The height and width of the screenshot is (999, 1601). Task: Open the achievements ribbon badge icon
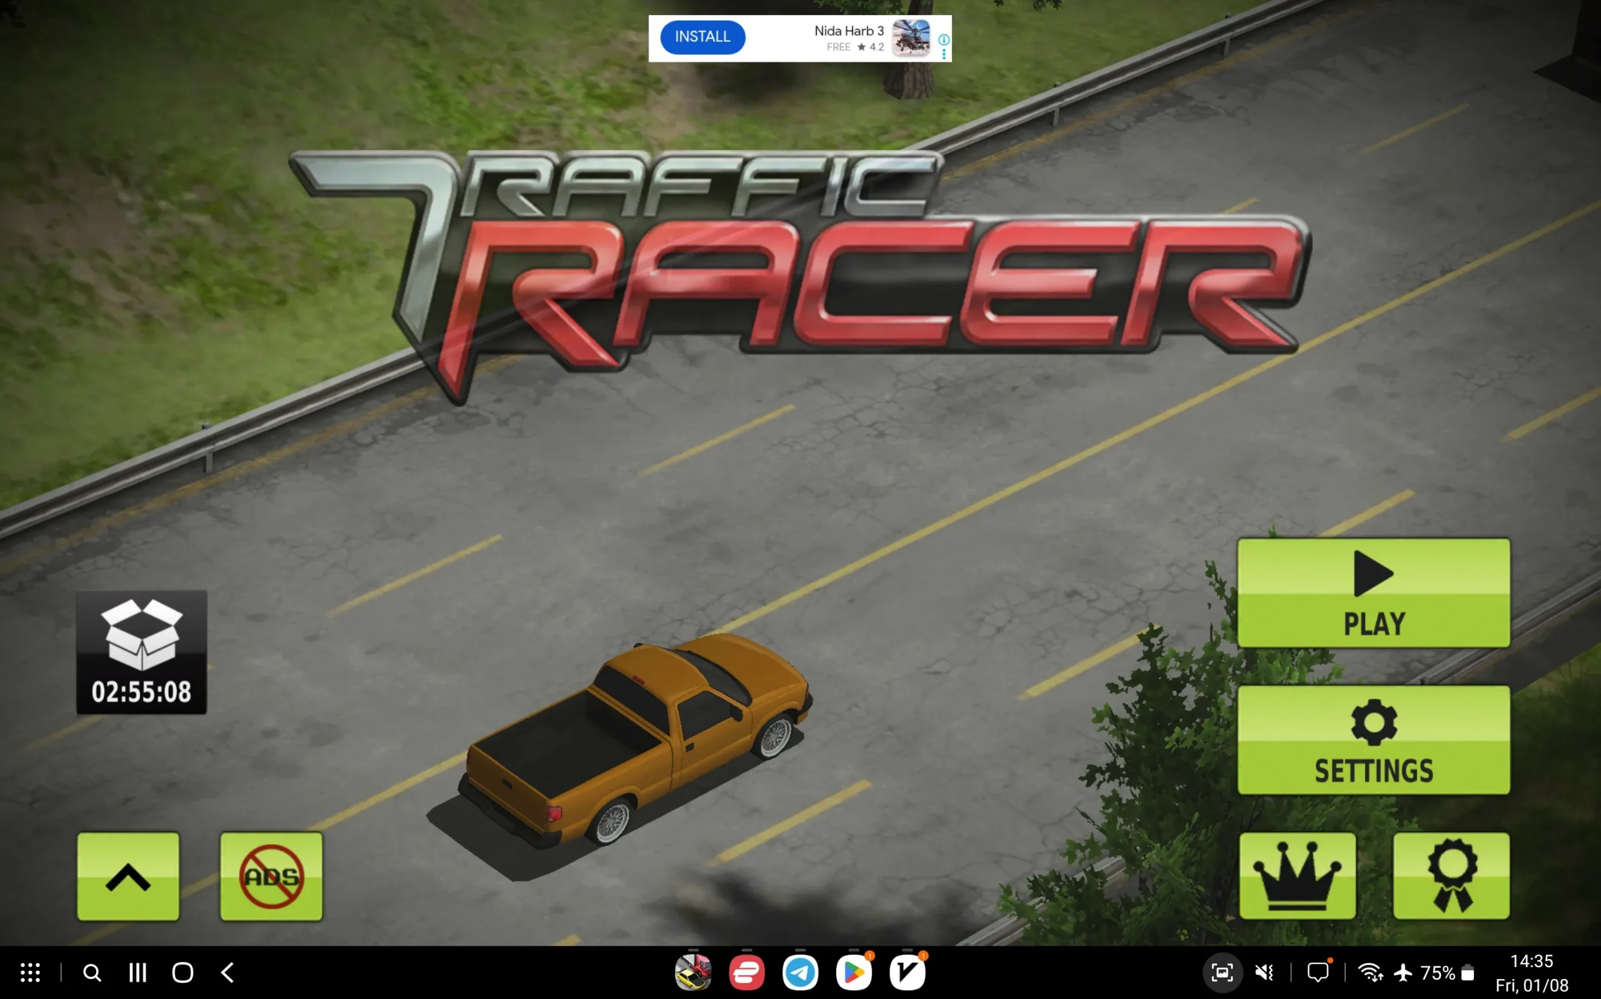pos(1451,875)
